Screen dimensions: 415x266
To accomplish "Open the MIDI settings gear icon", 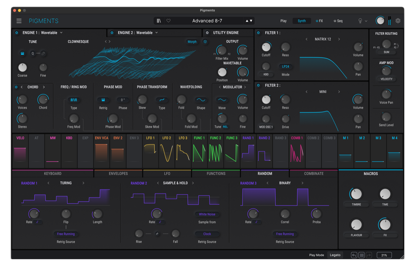I will click(398, 21).
